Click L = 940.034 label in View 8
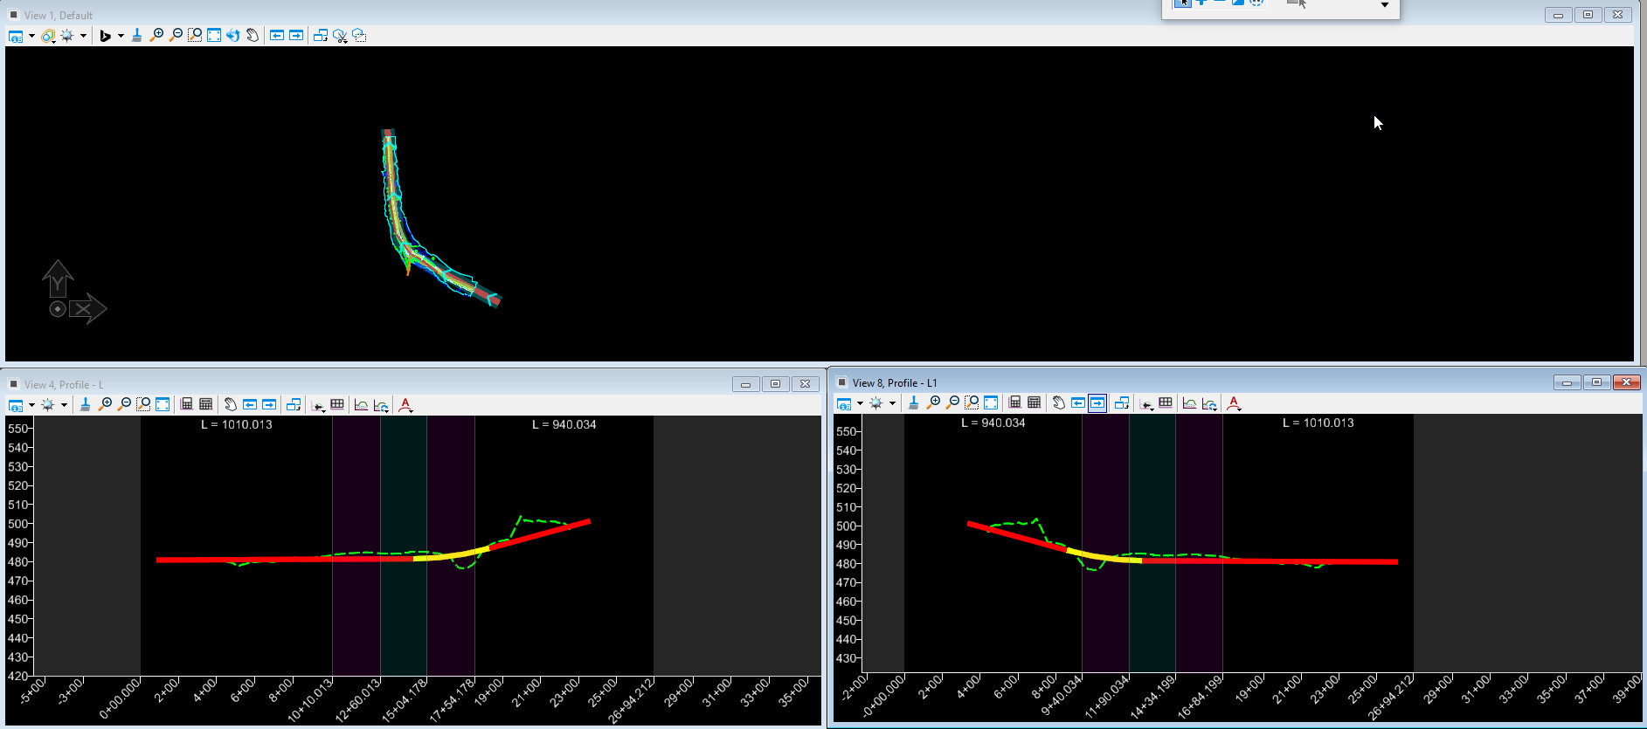This screenshot has height=729, width=1647. 993,423
